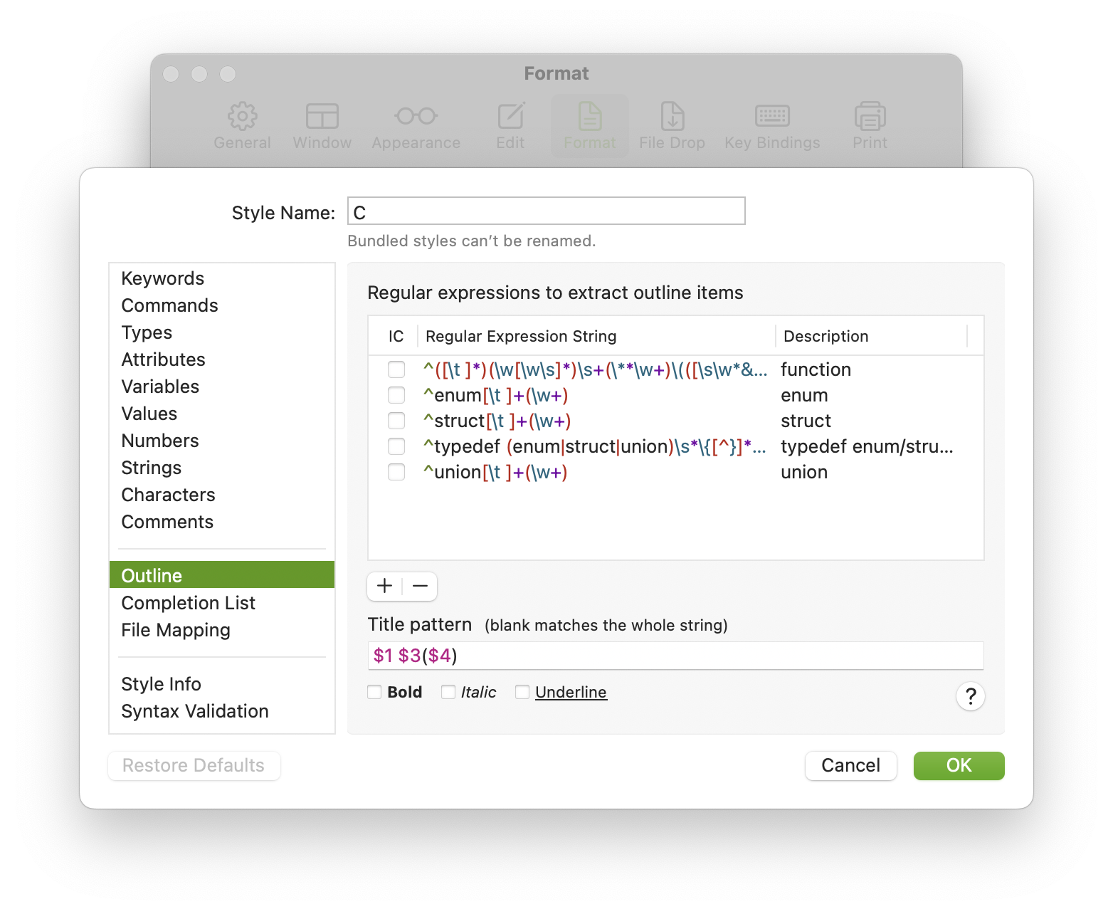This screenshot has width=1113, height=914.
Task: Remove the selected outline regex row
Action: pyautogui.click(x=420, y=586)
